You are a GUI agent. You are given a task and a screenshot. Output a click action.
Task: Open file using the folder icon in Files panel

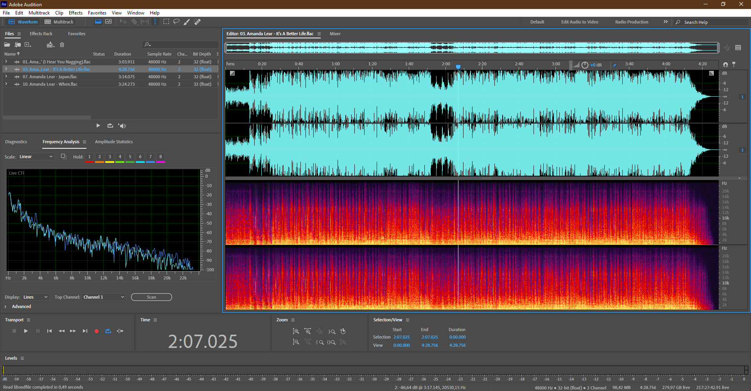click(7, 45)
